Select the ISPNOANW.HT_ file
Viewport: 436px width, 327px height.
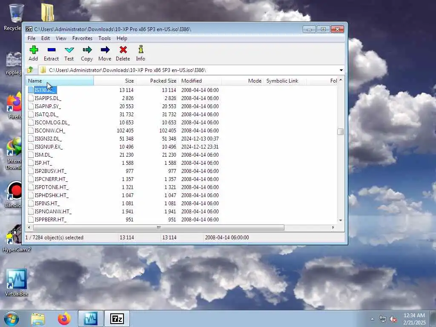53,211
